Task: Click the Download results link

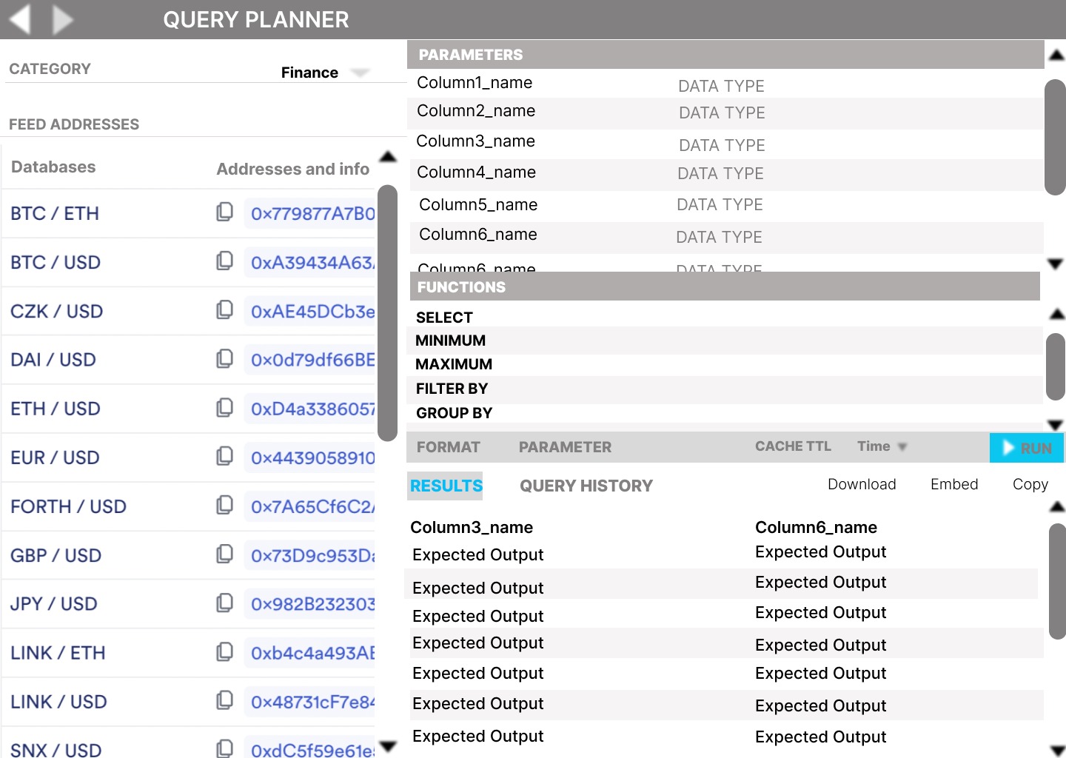Action: tap(862, 484)
